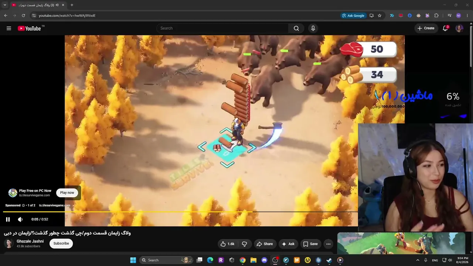
Task: Click the Play now ad button
Action: pyautogui.click(x=67, y=192)
